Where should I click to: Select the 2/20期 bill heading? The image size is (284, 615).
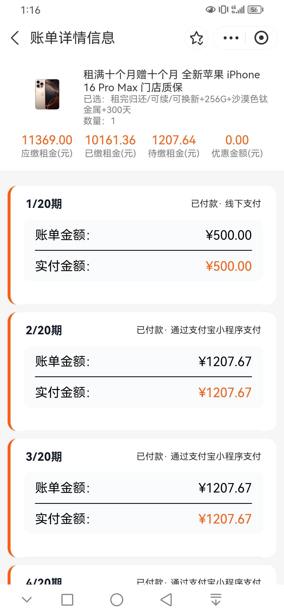click(x=44, y=330)
